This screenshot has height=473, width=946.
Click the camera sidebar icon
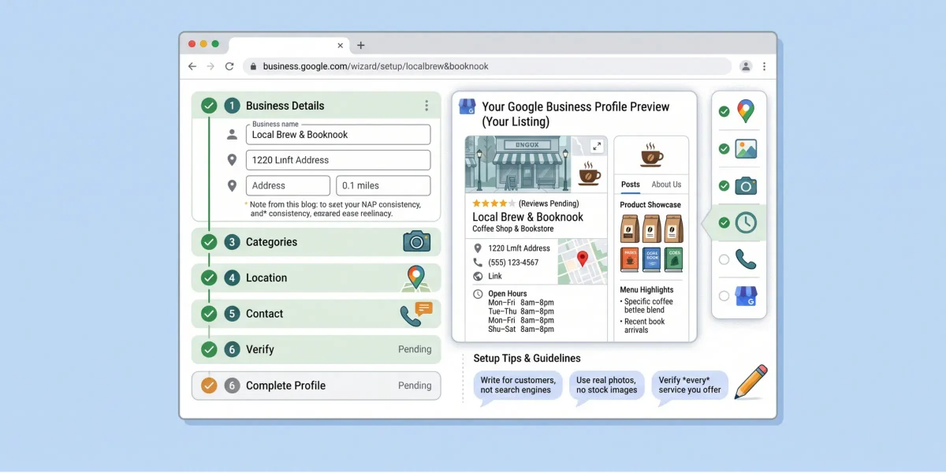[x=746, y=186]
